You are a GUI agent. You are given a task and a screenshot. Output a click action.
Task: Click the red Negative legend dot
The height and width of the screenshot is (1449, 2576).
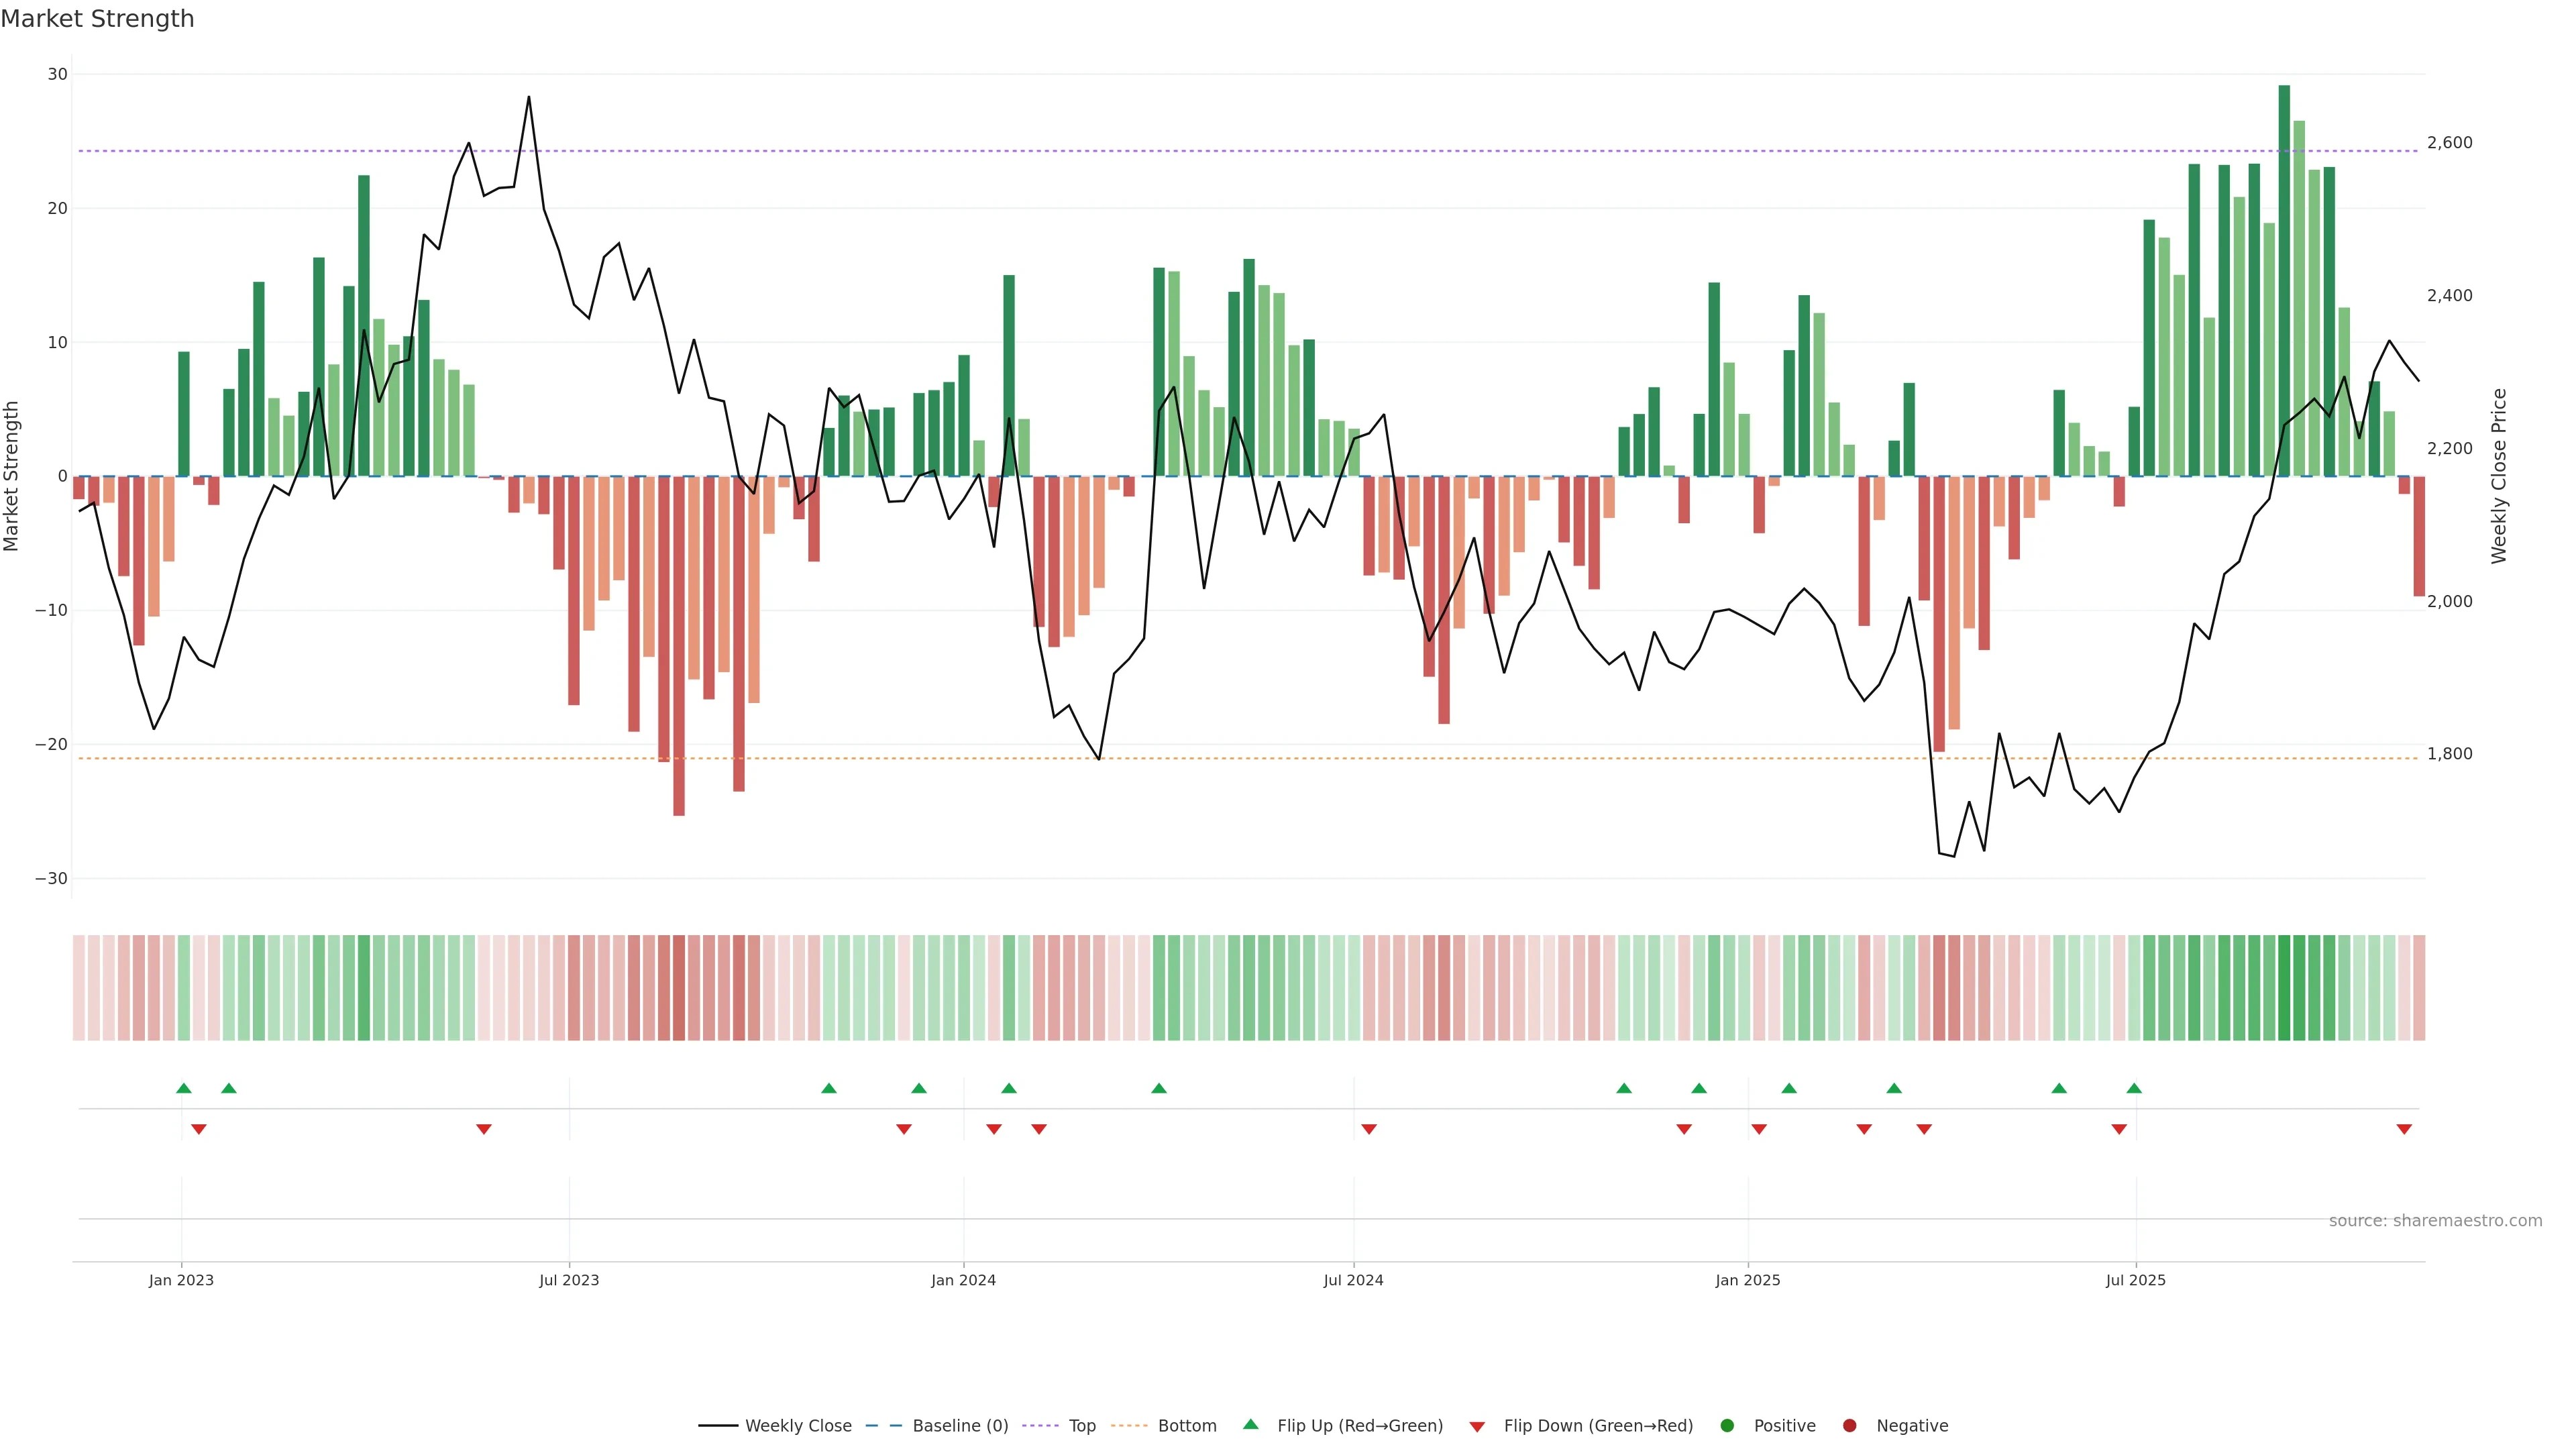click(x=1849, y=1425)
